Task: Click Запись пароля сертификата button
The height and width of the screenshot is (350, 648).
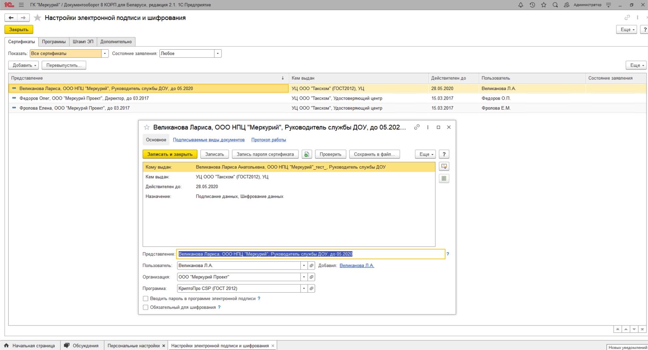Action: pos(265,154)
